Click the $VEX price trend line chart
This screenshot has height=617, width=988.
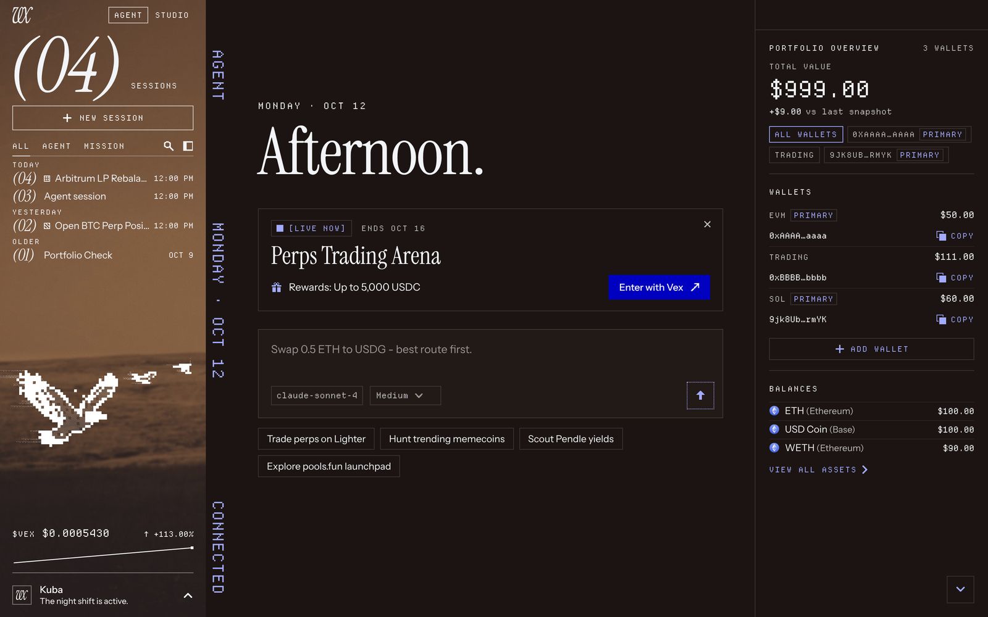click(x=103, y=555)
